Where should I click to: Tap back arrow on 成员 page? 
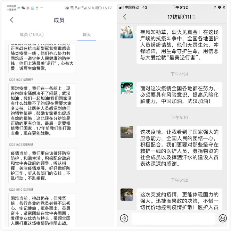click(x=12, y=20)
